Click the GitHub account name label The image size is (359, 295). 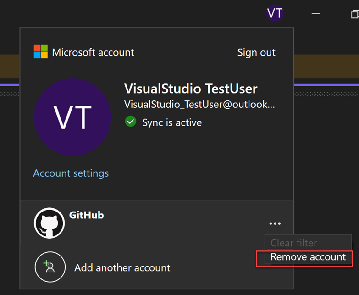click(86, 215)
